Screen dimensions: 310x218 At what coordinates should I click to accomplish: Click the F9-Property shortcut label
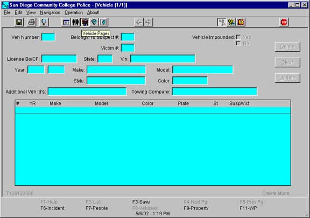(196, 208)
